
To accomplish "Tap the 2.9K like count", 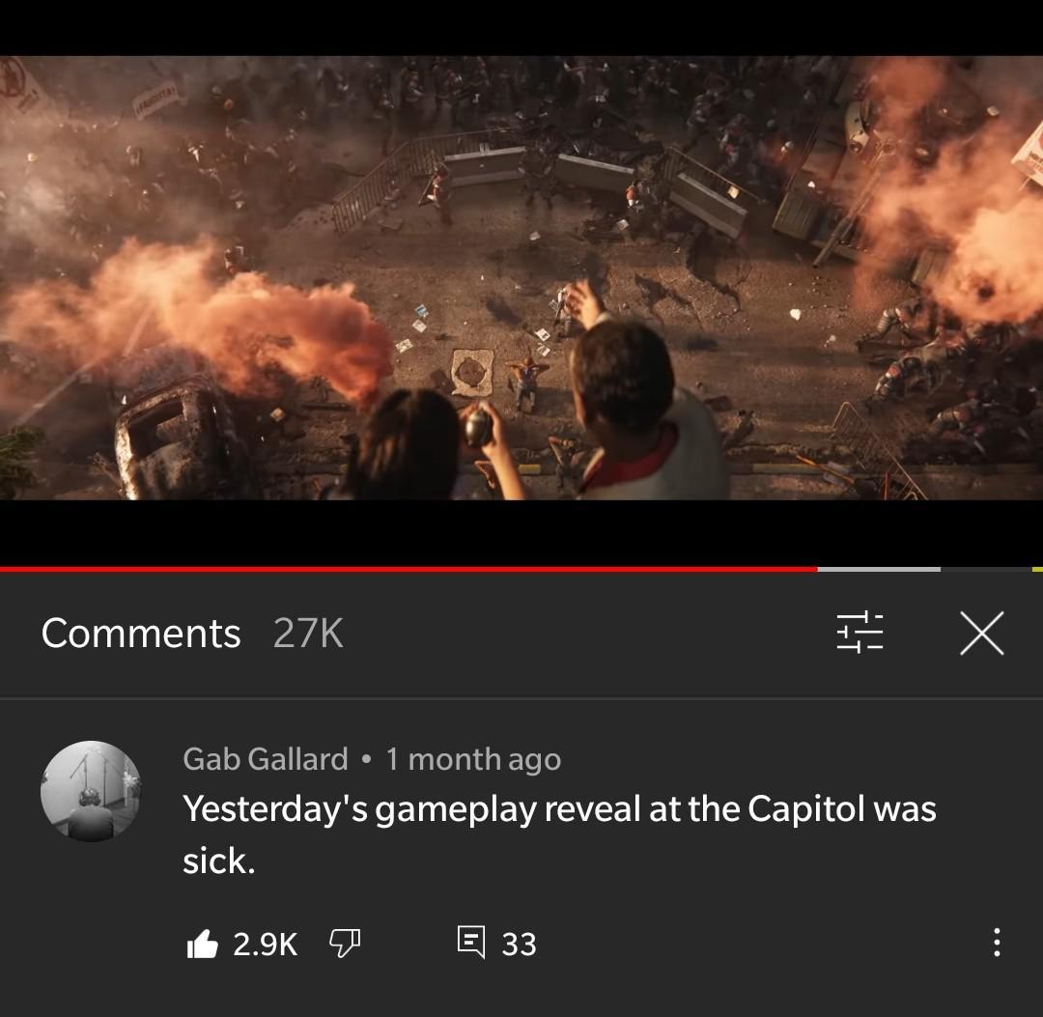I will pos(265,944).
